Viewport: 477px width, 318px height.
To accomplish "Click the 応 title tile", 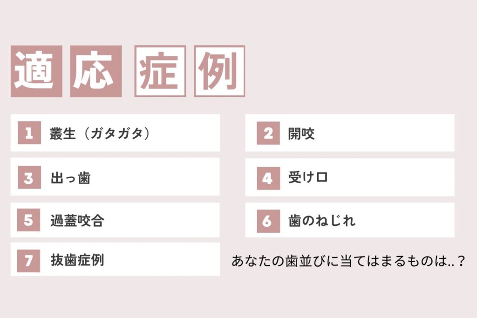I will (96, 71).
